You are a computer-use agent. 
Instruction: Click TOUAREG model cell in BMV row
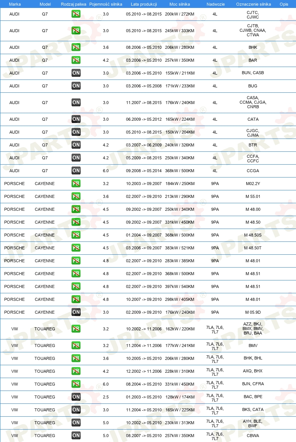tap(45, 346)
